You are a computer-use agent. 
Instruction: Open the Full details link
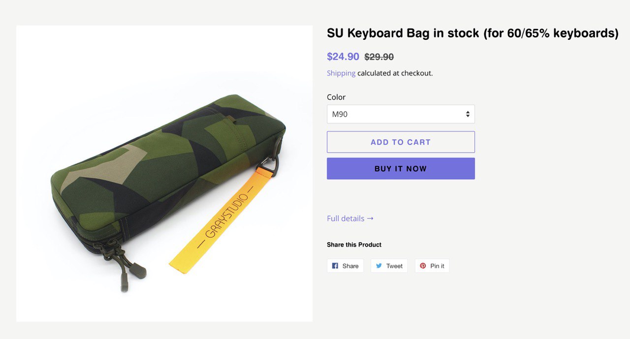[x=350, y=218]
